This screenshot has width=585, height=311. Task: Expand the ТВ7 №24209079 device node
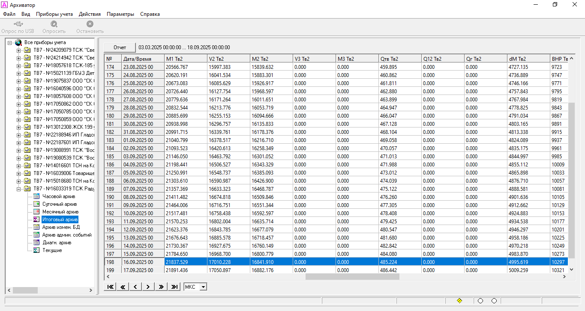point(18,50)
